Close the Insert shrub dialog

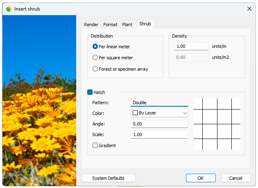tap(249, 9)
